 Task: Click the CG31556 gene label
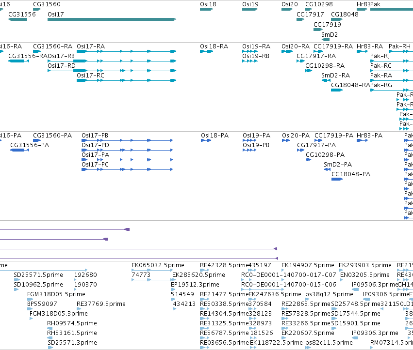[x=22, y=14]
